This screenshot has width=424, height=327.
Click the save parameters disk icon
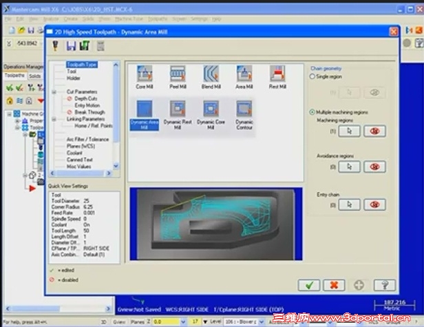[71, 45]
